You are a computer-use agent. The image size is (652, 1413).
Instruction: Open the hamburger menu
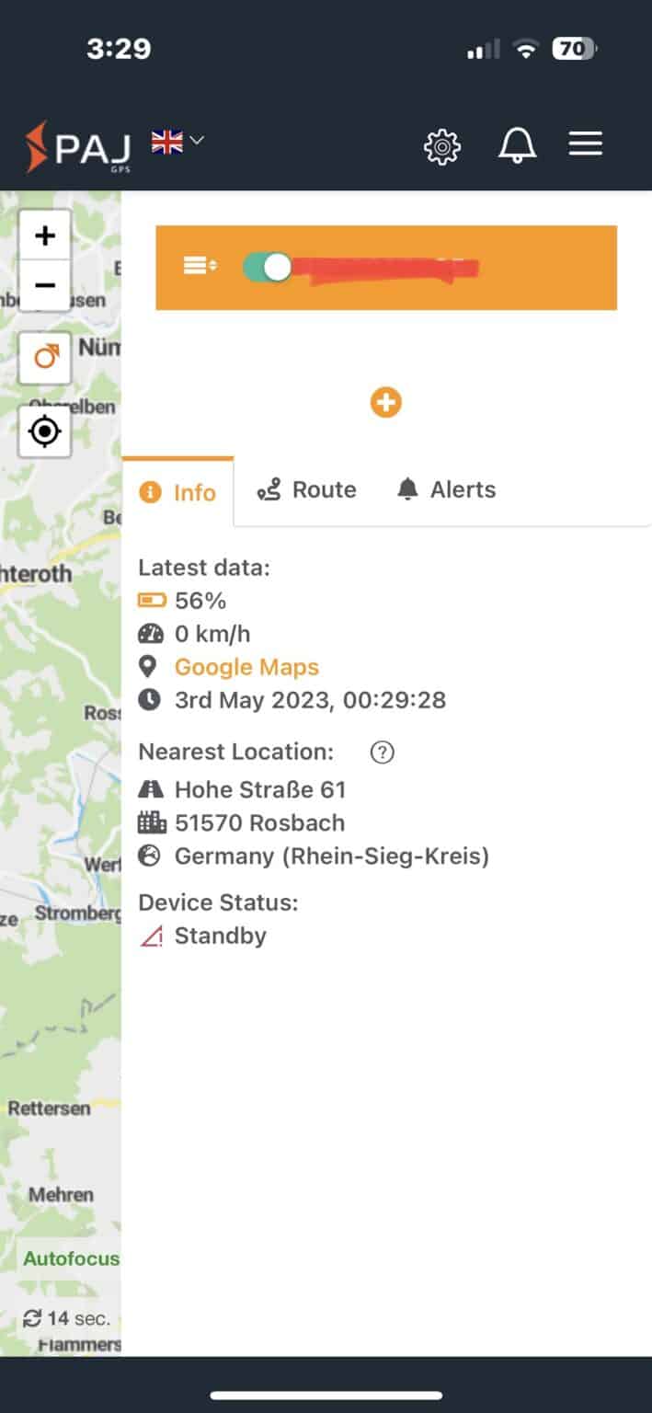pyautogui.click(x=586, y=144)
